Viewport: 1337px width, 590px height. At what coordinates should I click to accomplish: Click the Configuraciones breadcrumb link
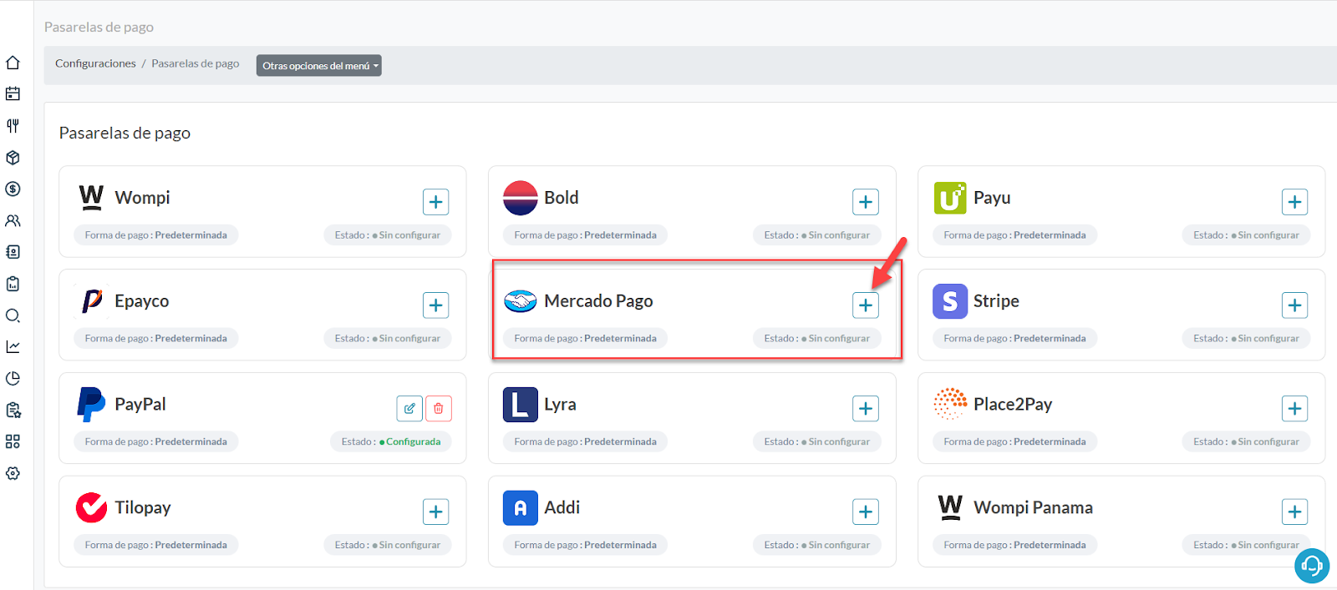pos(95,63)
